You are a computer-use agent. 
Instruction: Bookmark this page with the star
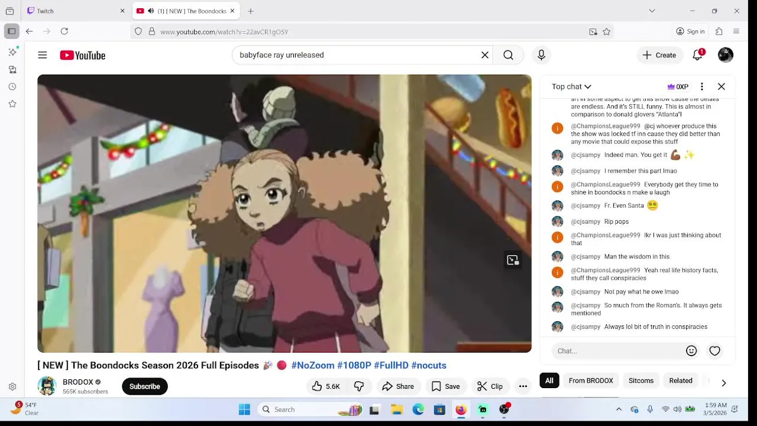pyautogui.click(x=606, y=31)
